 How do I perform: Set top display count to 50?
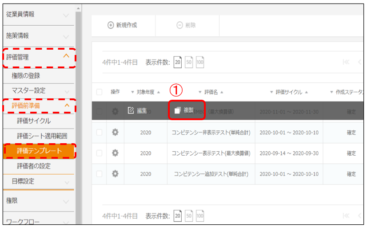point(189,62)
